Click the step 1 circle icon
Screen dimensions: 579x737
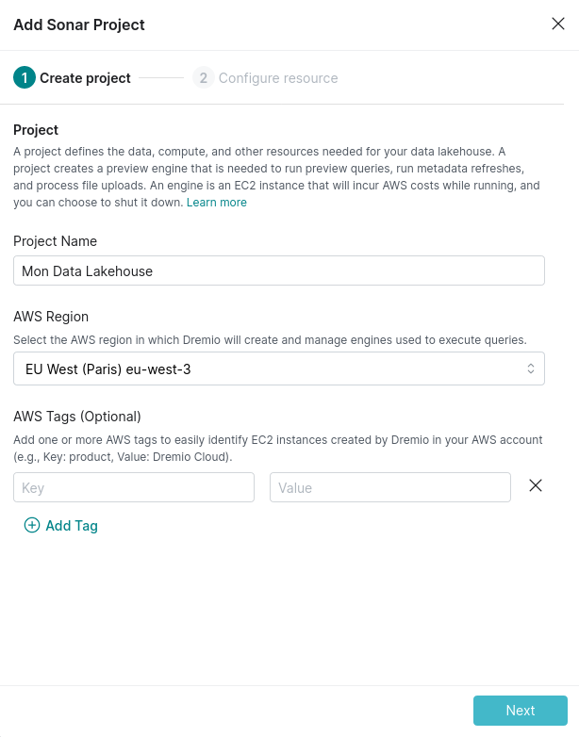coord(23,78)
